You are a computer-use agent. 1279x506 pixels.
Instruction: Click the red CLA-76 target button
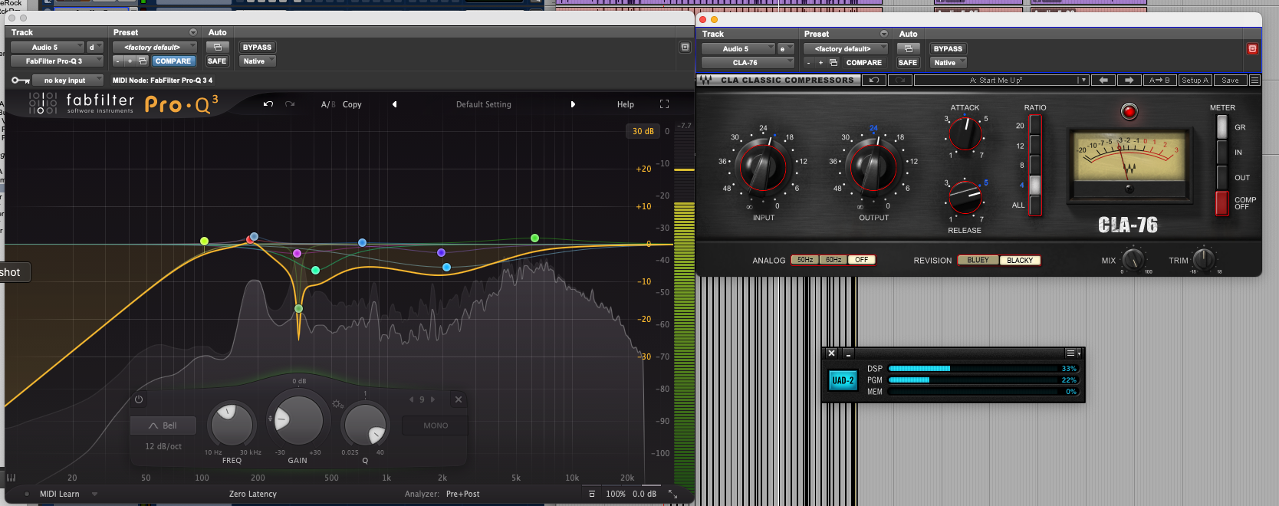pos(1252,49)
